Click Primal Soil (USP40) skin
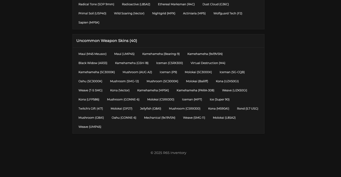This screenshot has height=177, width=341. pyautogui.click(x=92, y=14)
